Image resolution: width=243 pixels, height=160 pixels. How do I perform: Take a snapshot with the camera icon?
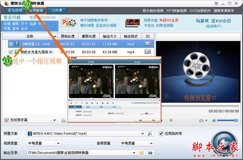coord(201,121)
